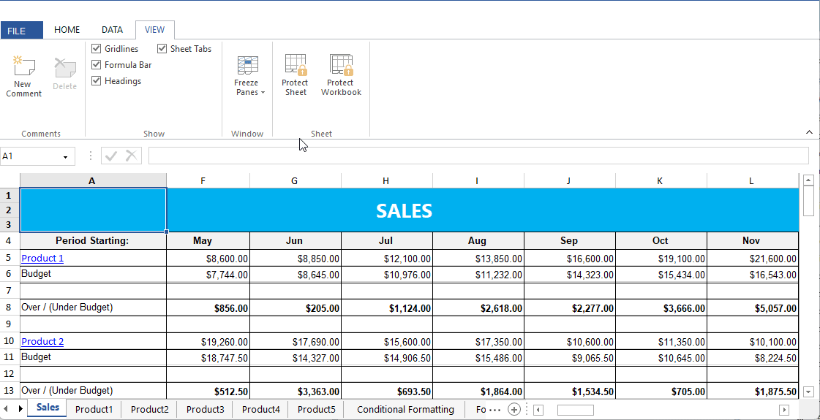Select column header L
Image resolution: width=820 pixels, height=420 pixels.
click(x=753, y=180)
